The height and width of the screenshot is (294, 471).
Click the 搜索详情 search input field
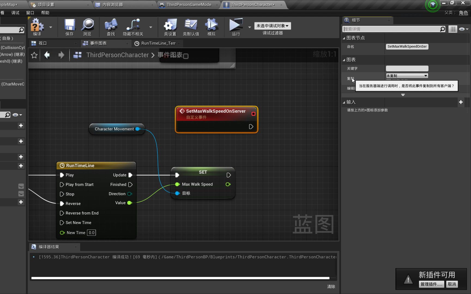[391, 29]
